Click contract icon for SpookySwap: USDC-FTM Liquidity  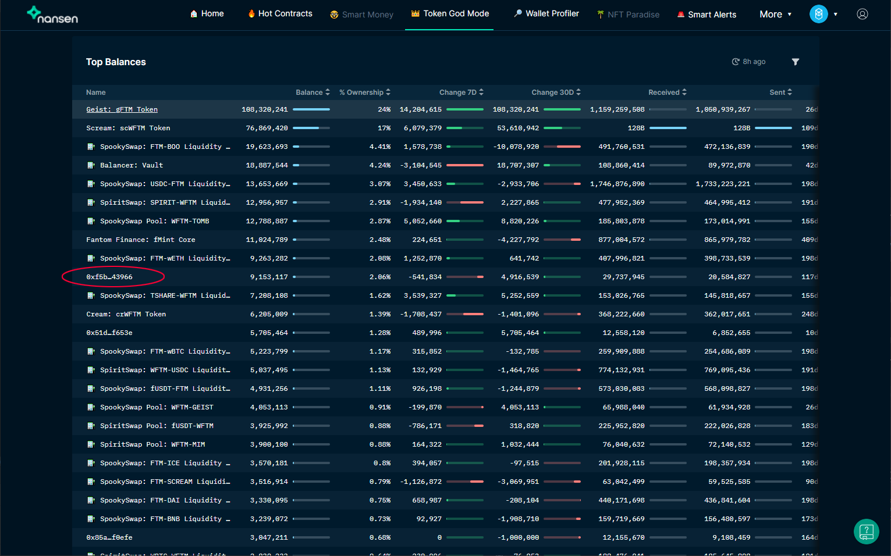(x=91, y=184)
